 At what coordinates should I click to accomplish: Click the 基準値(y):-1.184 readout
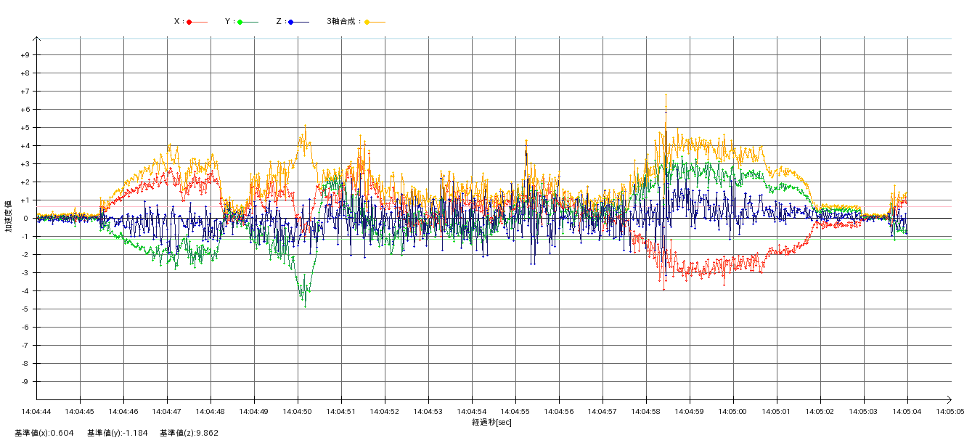point(118,433)
